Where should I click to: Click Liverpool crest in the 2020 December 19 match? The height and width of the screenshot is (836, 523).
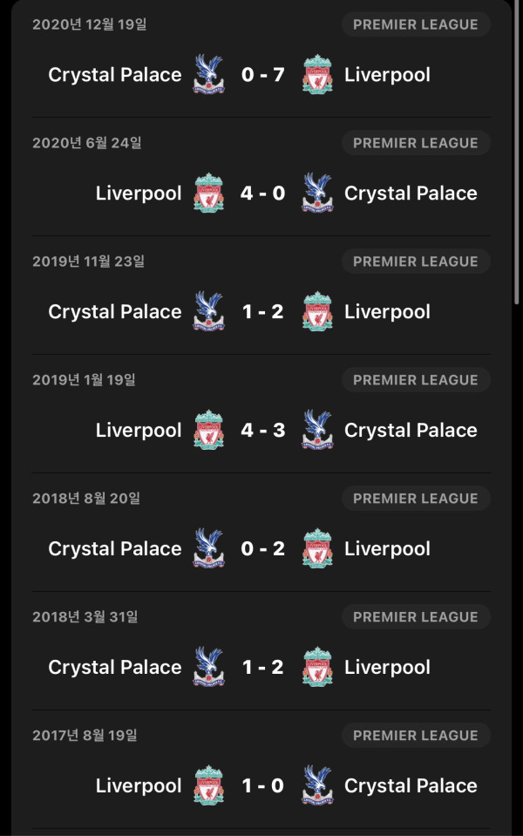click(317, 74)
